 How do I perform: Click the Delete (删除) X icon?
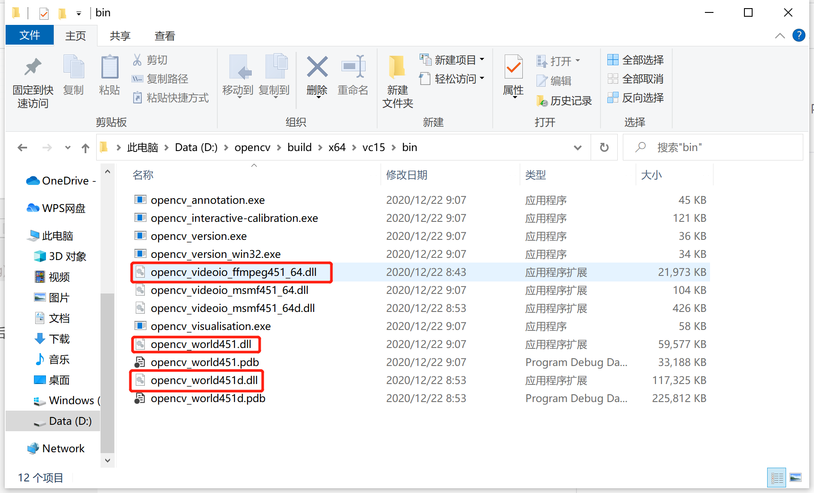(x=317, y=67)
